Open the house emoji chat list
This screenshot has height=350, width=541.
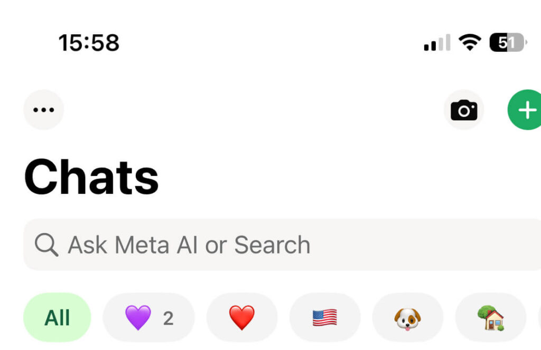(490, 318)
